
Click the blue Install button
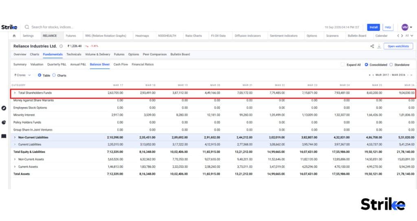coord(373,27)
